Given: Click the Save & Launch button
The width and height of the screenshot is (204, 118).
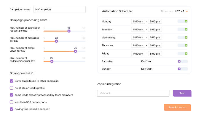Looking at the screenshot, I should 177,107.
